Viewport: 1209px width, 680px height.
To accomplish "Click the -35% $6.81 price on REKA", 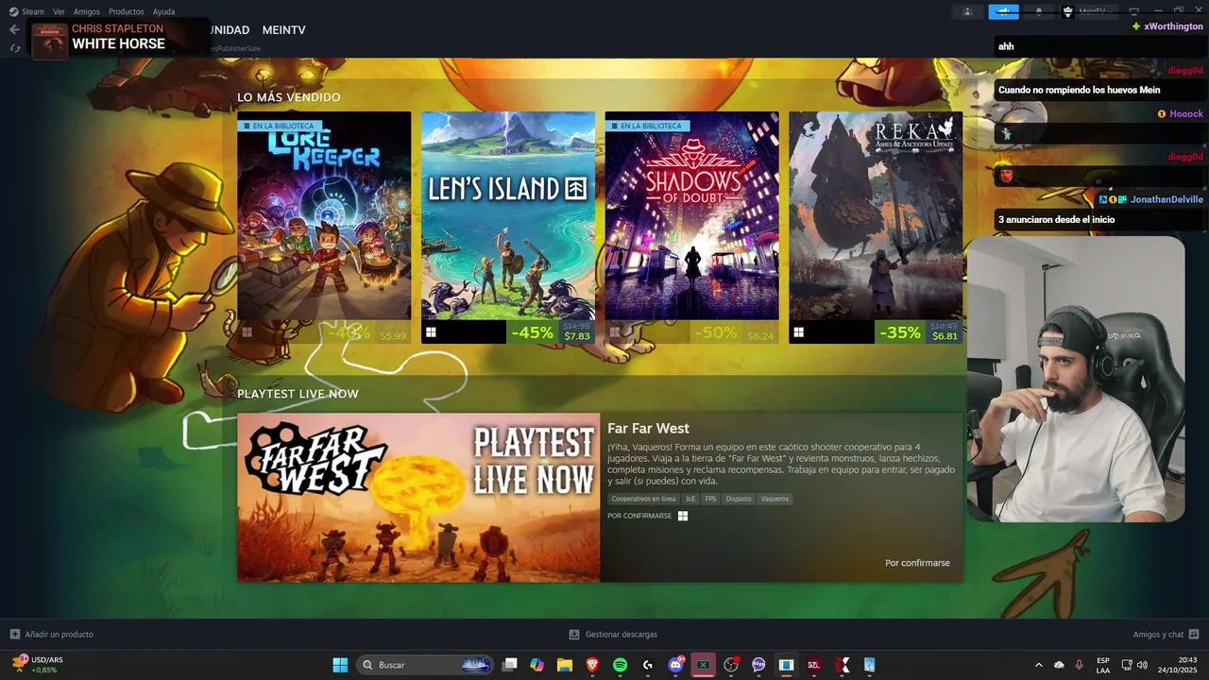I will 919,332.
